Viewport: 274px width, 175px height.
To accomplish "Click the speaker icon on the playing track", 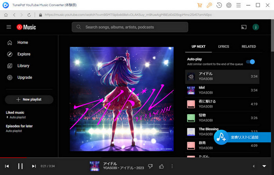I will [191, 77].
